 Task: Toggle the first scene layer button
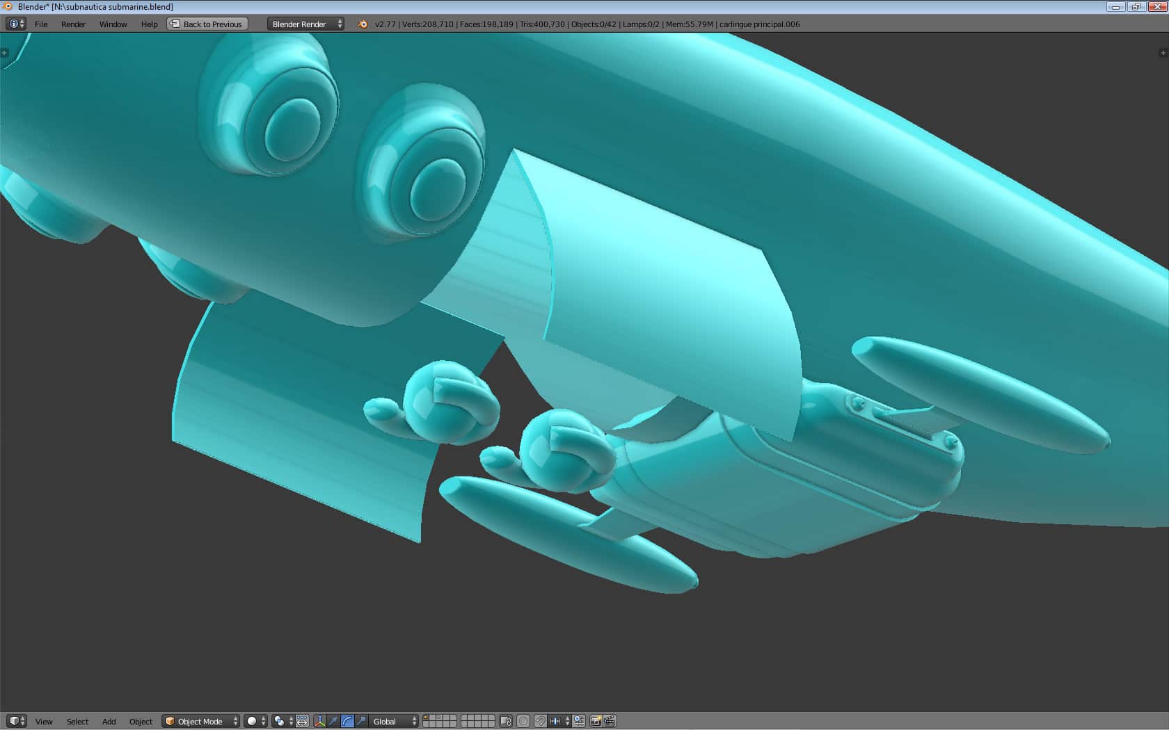pos(426,717)
